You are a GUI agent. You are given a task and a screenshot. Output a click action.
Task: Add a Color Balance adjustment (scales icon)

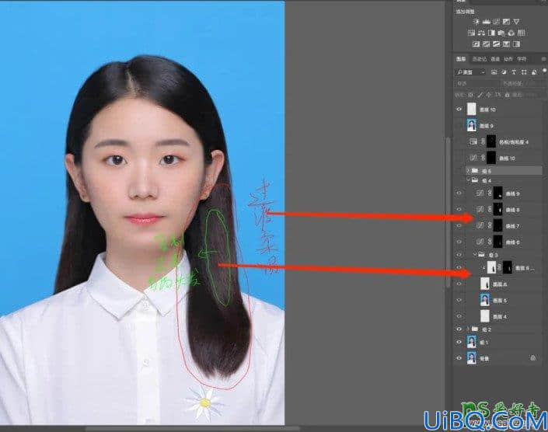click(481, 33)
